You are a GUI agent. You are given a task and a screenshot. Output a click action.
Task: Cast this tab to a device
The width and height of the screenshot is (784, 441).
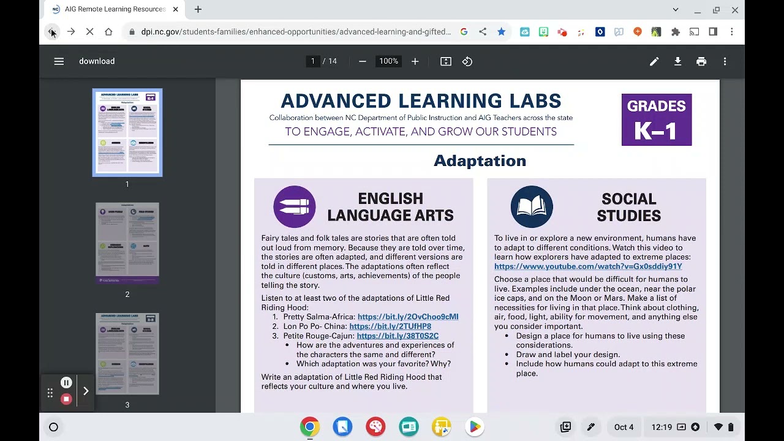[694, 32]
